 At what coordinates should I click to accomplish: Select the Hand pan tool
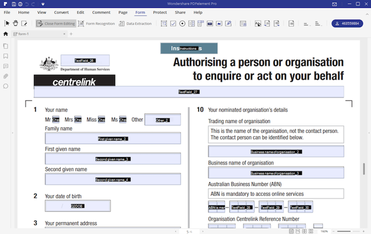(x=15, y=23)
